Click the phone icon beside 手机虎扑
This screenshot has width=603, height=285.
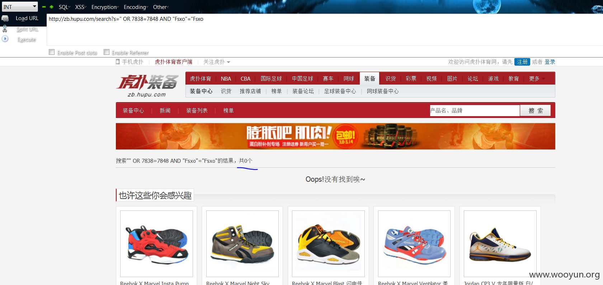click(118, 62)
